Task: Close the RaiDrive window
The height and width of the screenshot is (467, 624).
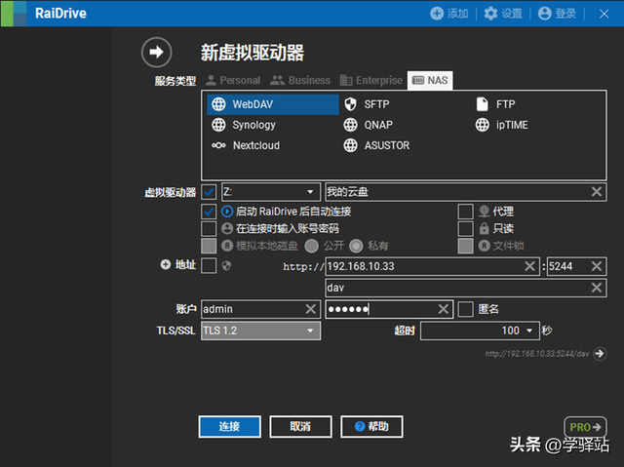Action: click(604, 14)
